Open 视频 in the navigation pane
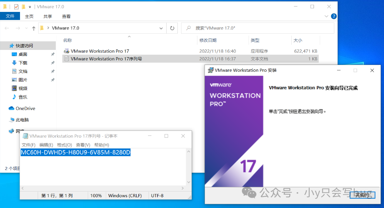 coord(23,88)
